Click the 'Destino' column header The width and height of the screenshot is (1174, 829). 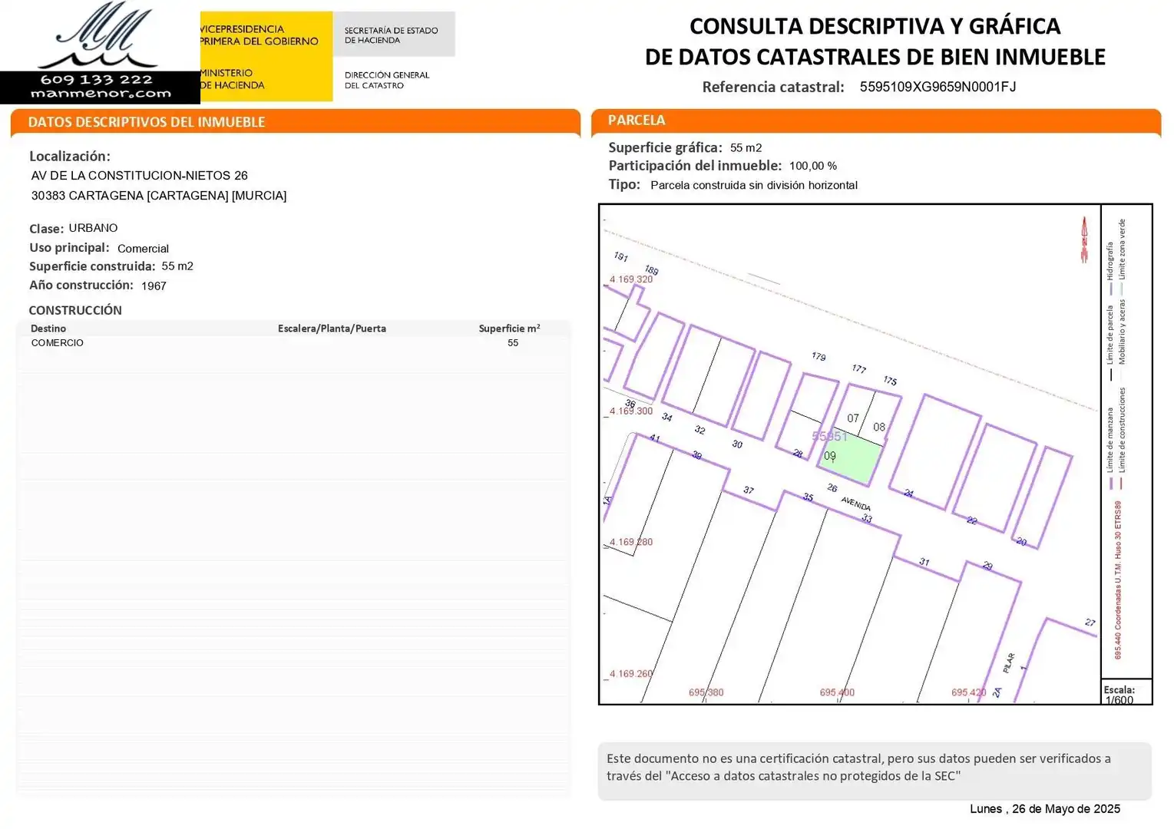[x=48, y=329]
